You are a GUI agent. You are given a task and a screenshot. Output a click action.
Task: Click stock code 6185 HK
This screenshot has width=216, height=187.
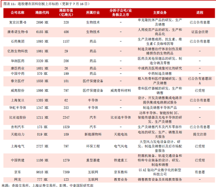tap(42, 32)
